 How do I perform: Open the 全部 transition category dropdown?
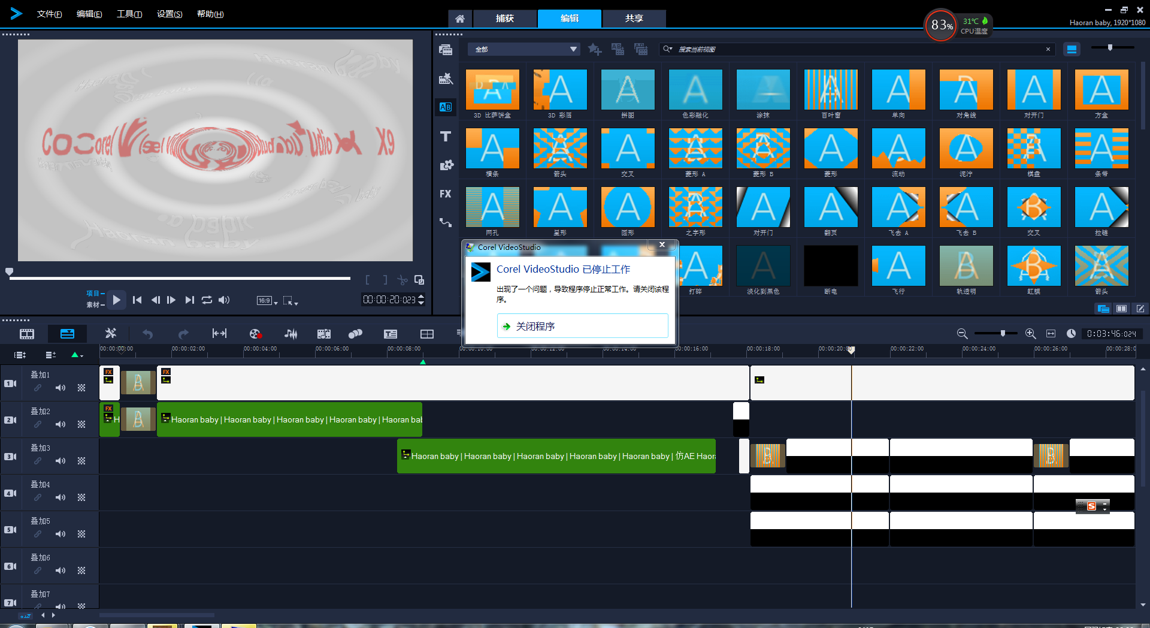tap(524, 49)
